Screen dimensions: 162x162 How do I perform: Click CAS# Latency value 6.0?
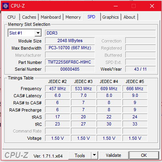(x=57, y=95)
